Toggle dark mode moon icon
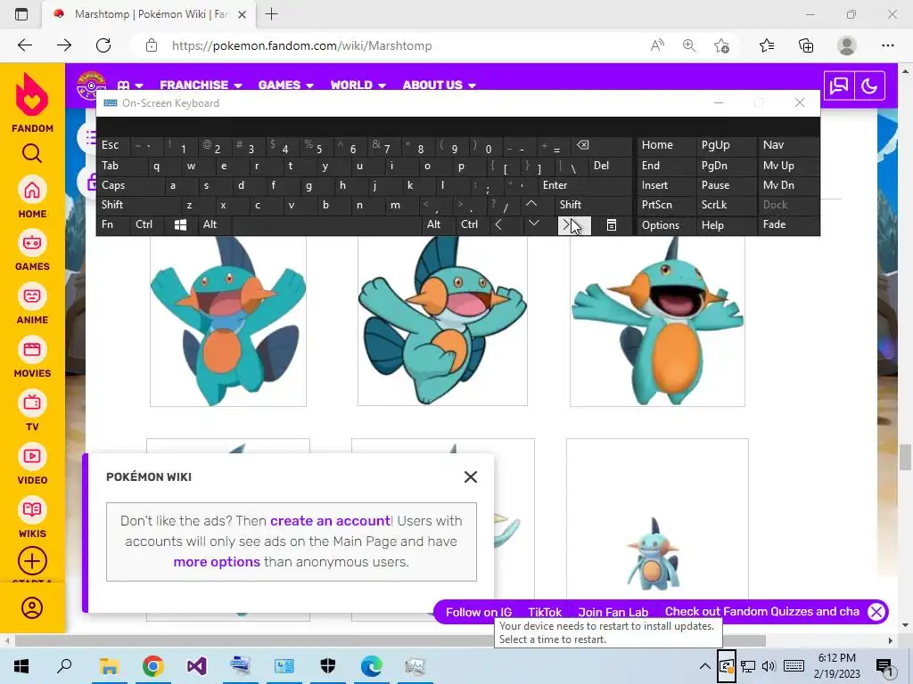This screenshot has width=913, height=684. point(869,86)
